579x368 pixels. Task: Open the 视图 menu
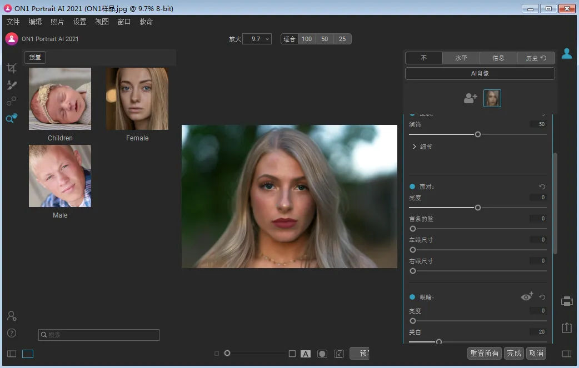coord(102,22)
